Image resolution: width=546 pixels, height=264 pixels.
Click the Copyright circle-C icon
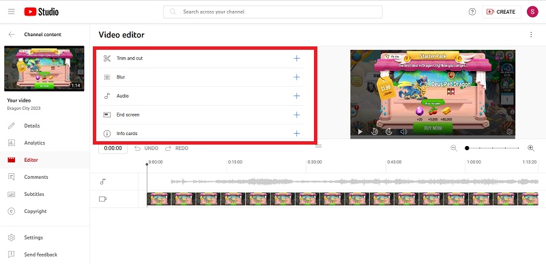(x=12, y=211)
